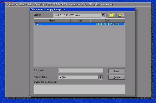Select the E: 1:3 NTFS drive combo box

[x=79, y=15]
